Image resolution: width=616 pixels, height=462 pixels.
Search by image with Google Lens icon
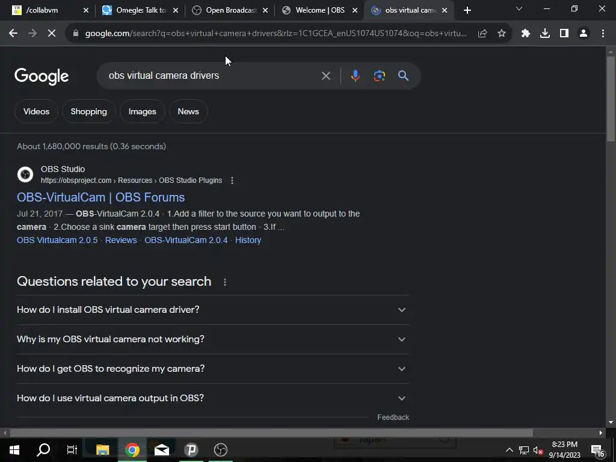pos(379,76)
